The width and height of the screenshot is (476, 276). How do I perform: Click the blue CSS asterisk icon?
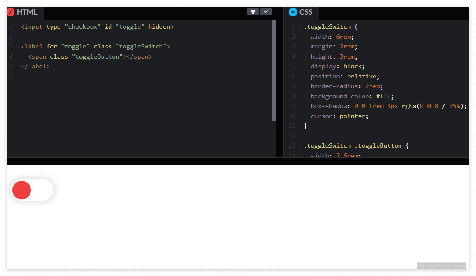tap(293, 12)
